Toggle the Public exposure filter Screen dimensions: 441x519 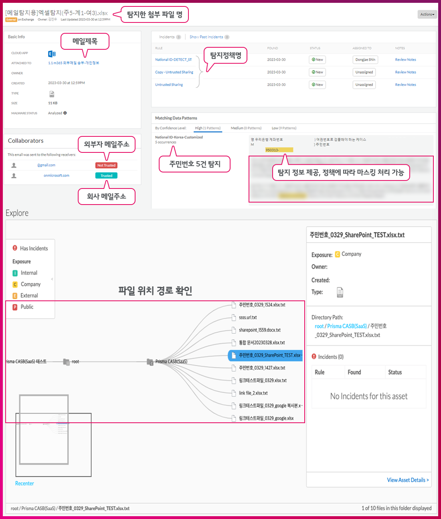coord(15,307)
